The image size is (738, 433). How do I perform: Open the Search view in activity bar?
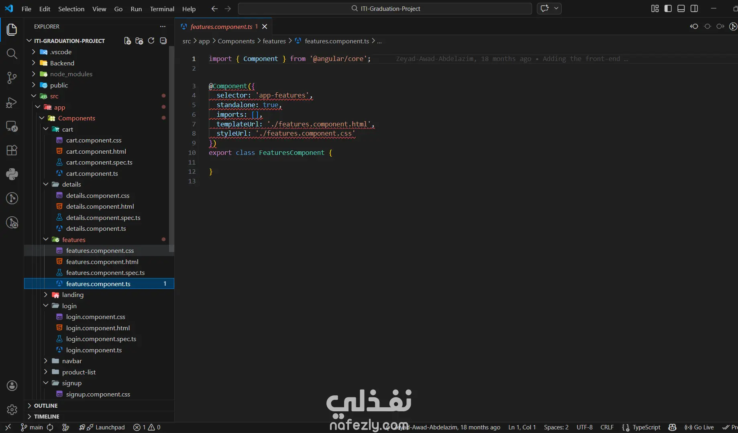tap(12, 54)
